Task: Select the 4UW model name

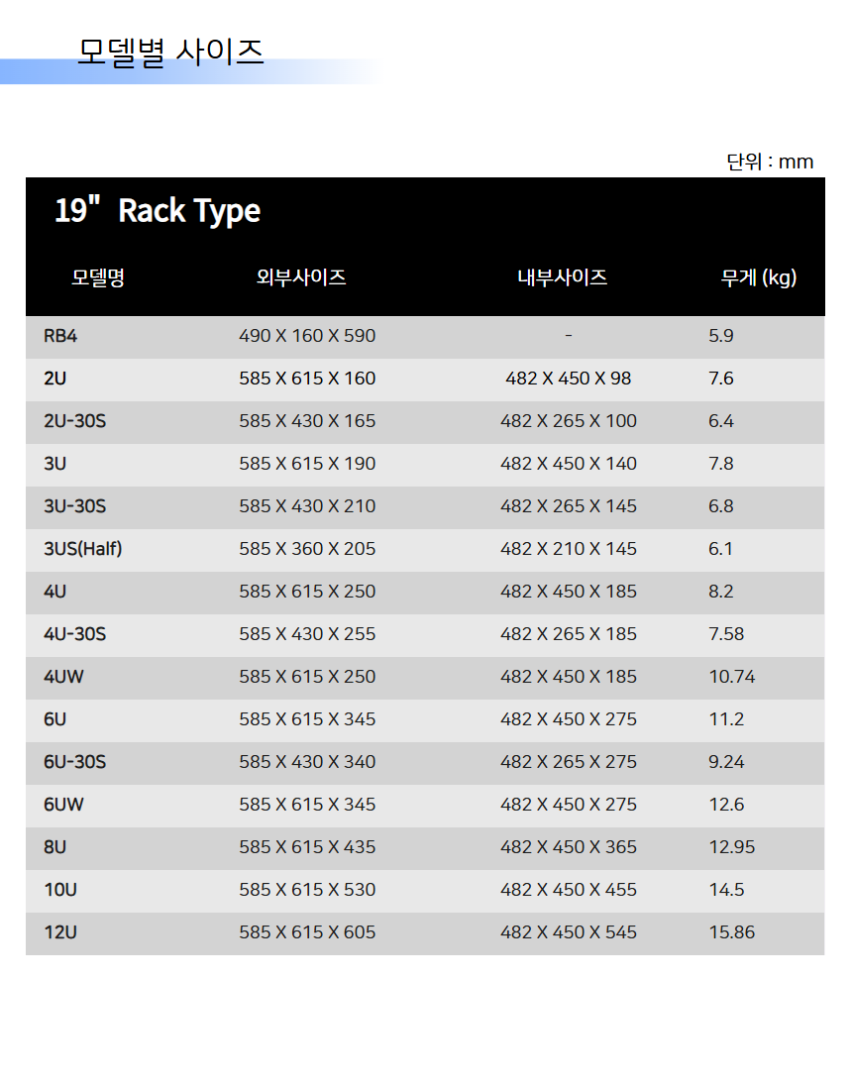Action: coord(63,677)
